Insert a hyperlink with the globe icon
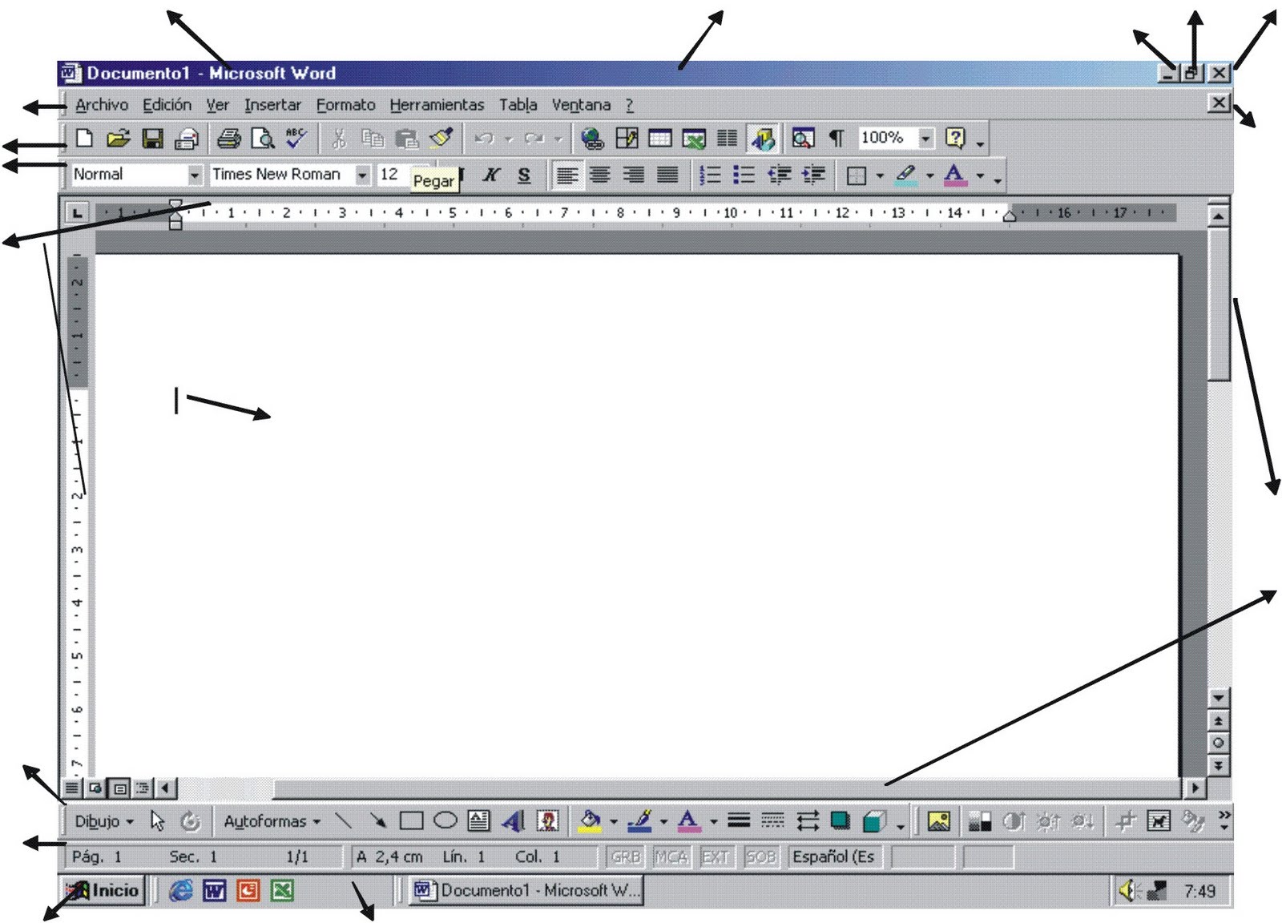Image resolution: width=1282 pixels, height=923 pixels. coord(592,139)
